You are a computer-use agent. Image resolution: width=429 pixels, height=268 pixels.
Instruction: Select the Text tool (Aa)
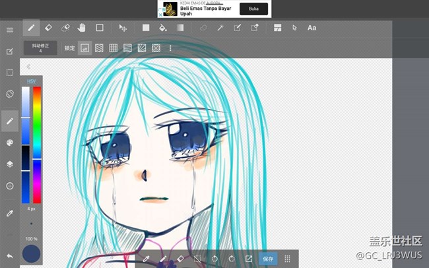tap(312, 28)
